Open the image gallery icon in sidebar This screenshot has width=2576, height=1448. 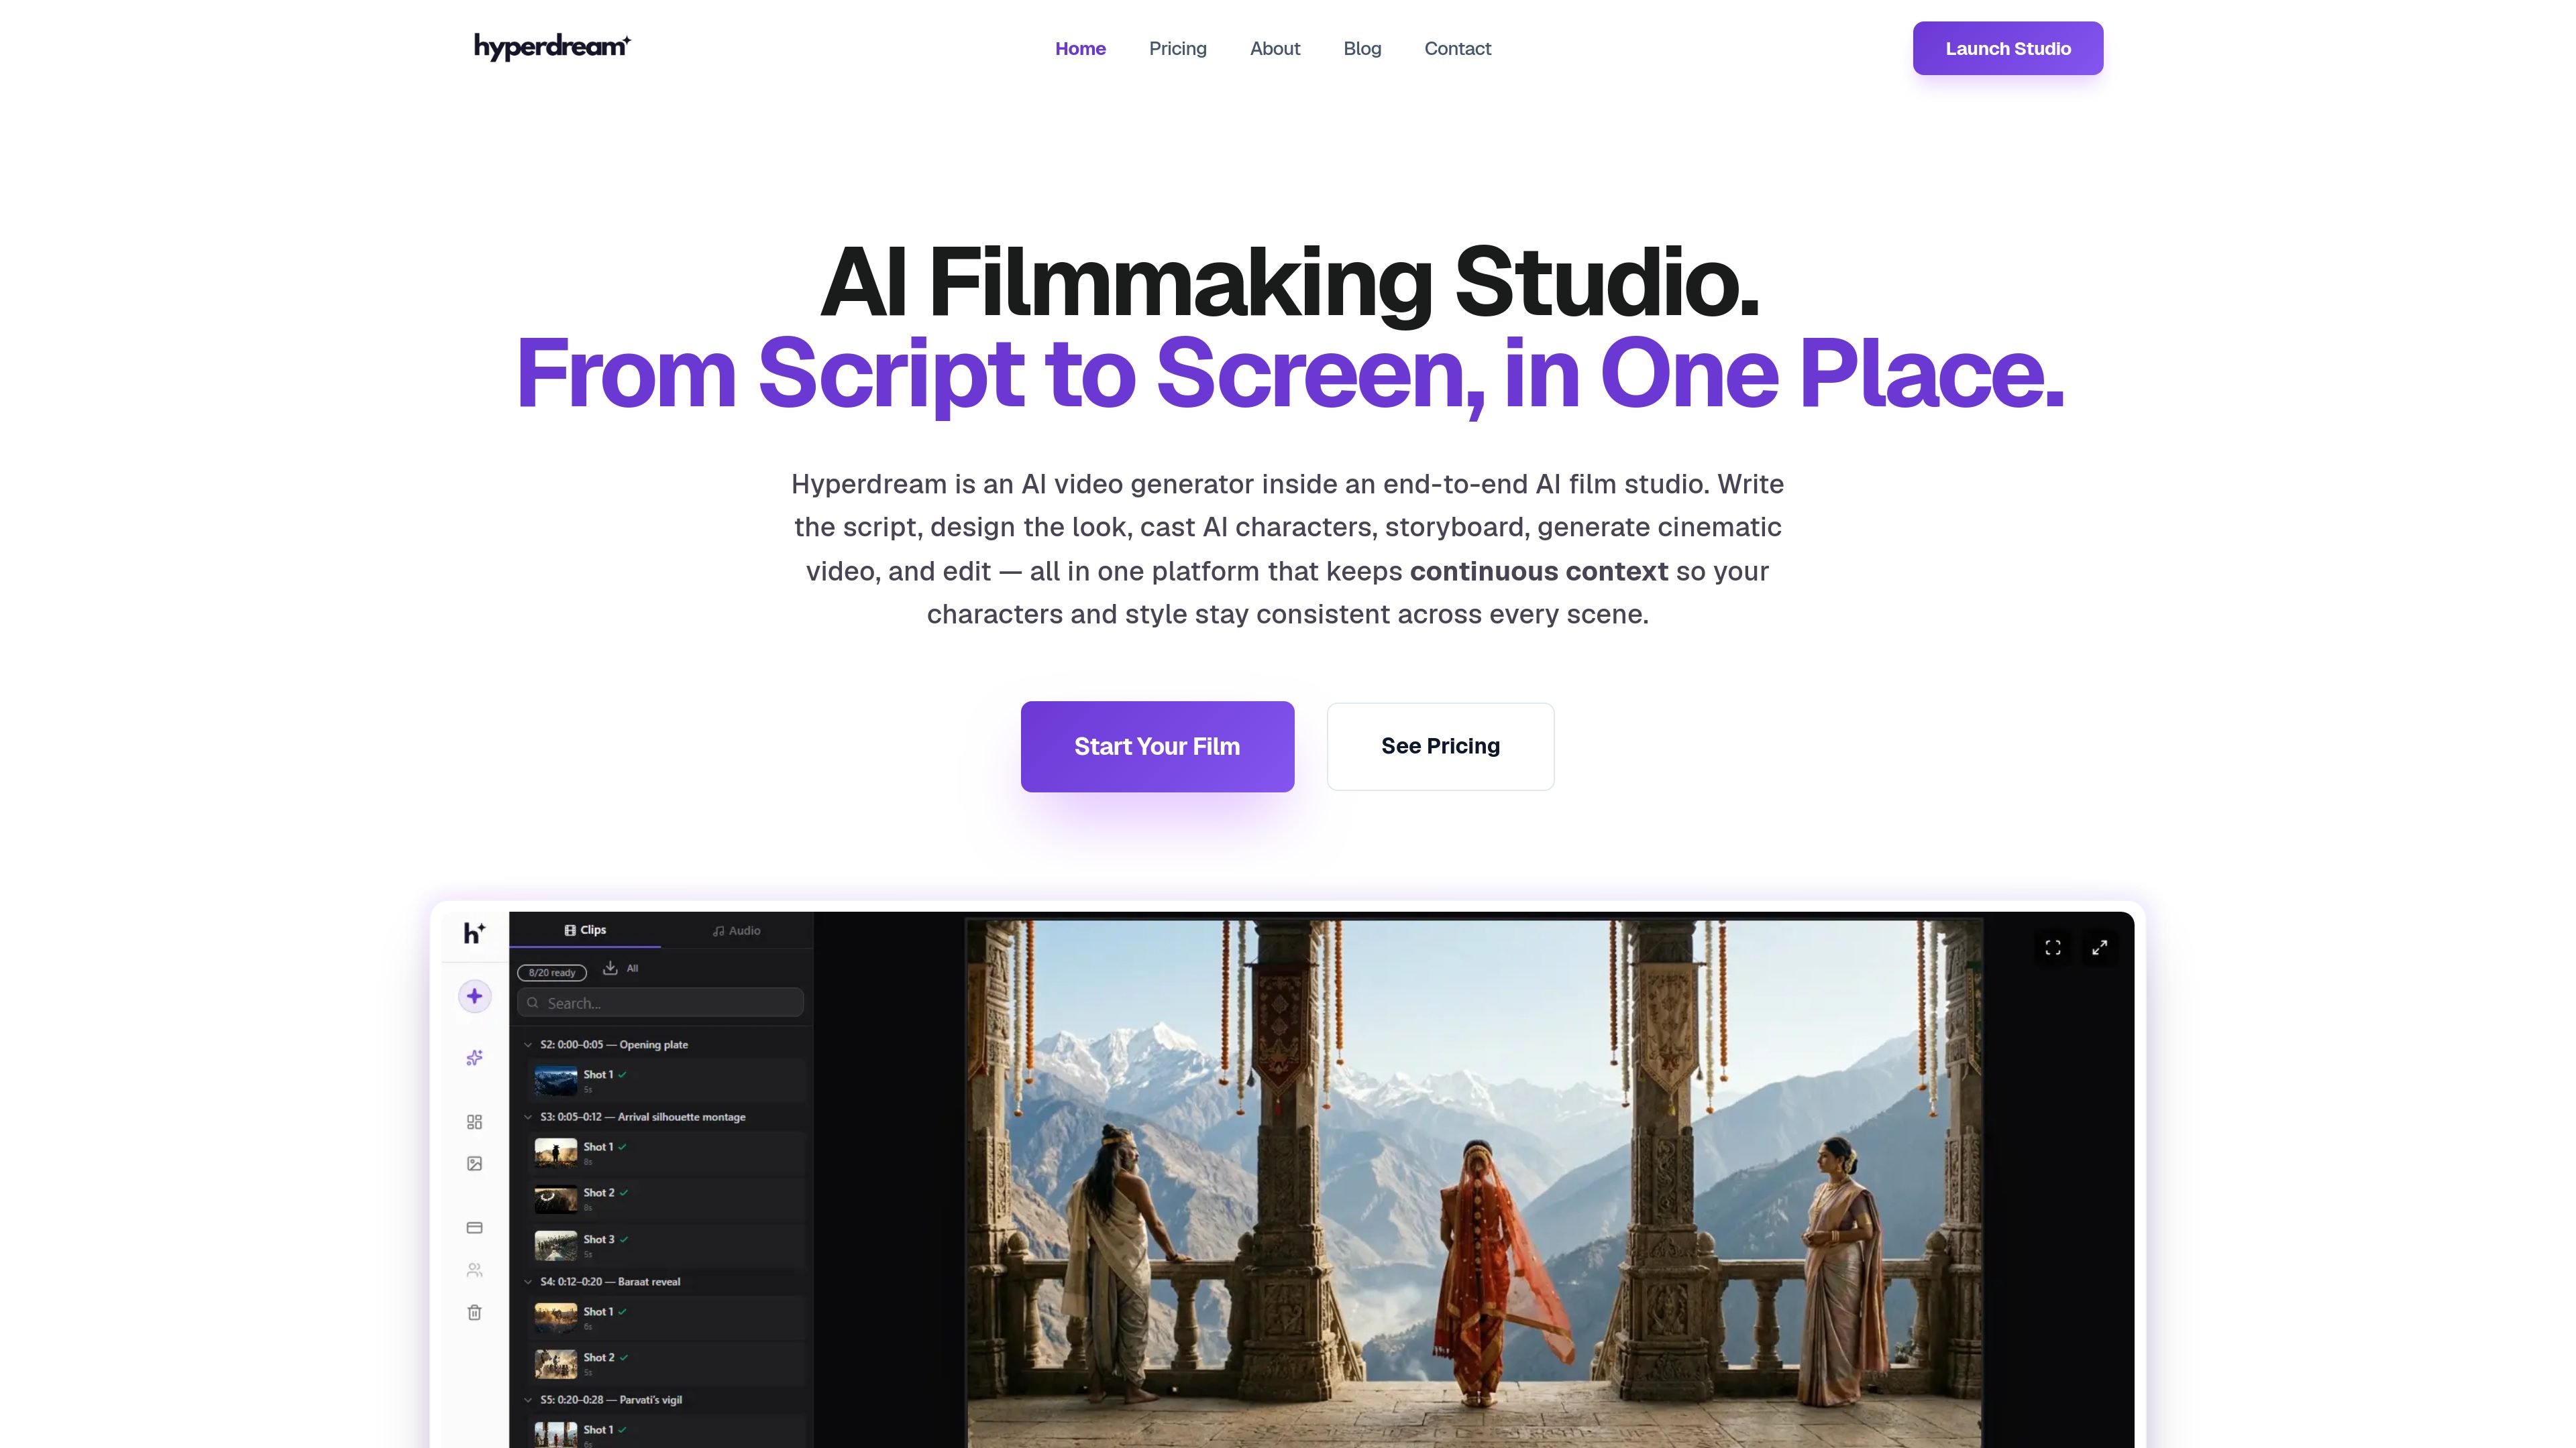point(475,1163)
